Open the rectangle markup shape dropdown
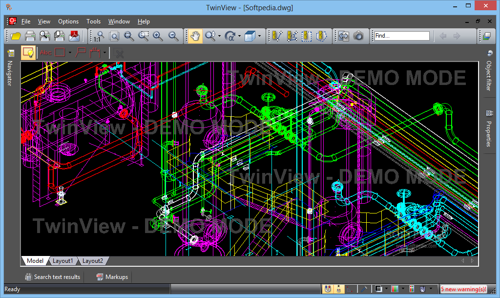500x298 pixels. (70, 53)
